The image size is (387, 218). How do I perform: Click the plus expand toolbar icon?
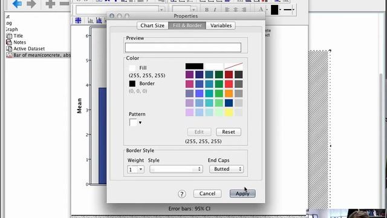(x=50, y=4)
